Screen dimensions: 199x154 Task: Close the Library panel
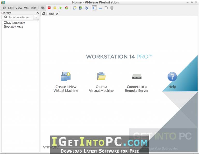click(x=38, y=13)
